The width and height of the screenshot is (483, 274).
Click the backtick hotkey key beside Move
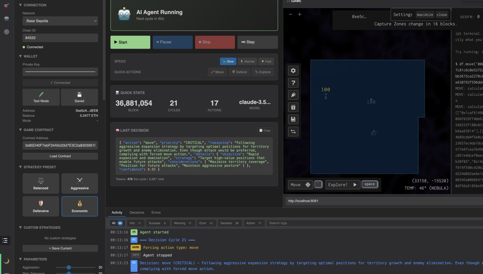click(318, 184)
